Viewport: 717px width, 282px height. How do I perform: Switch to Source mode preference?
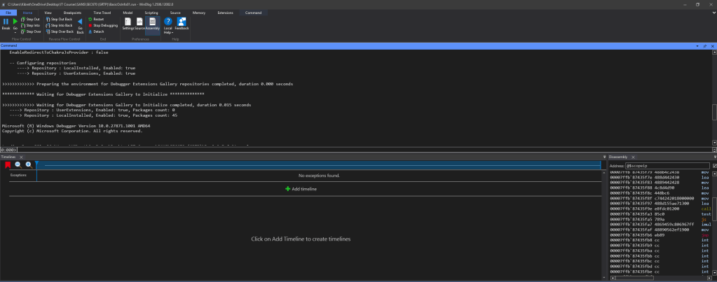[x=139, y=24]
